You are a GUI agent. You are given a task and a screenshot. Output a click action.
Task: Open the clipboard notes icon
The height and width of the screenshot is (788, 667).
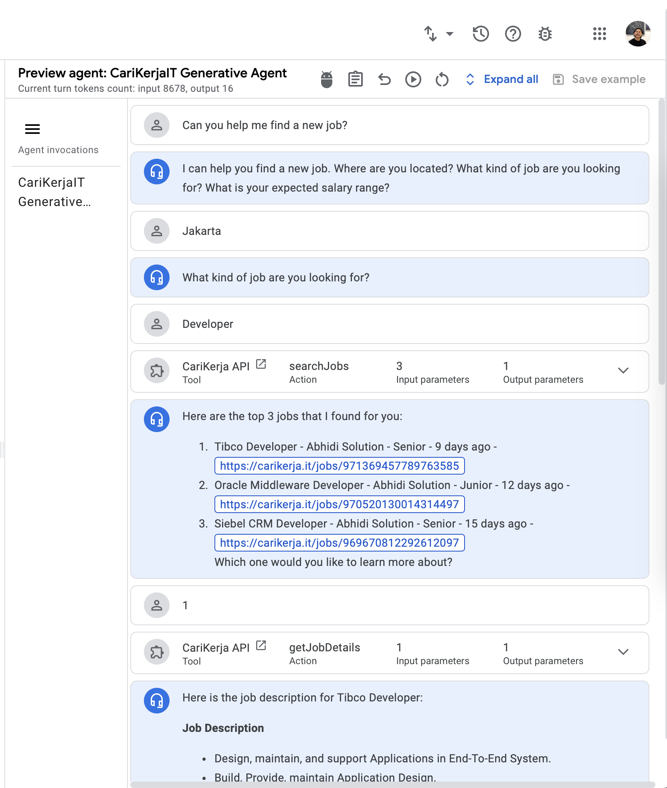click(355, 79)
